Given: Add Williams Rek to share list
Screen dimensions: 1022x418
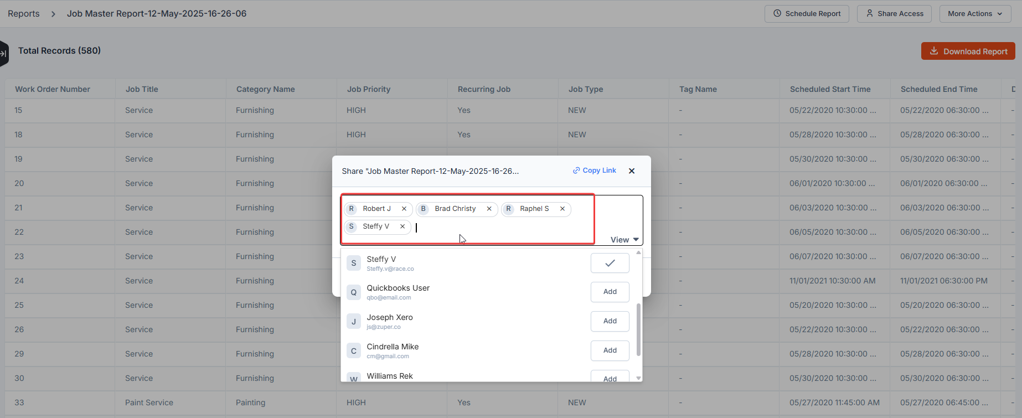Looking at the screenshot, I should tap(610, 376).
